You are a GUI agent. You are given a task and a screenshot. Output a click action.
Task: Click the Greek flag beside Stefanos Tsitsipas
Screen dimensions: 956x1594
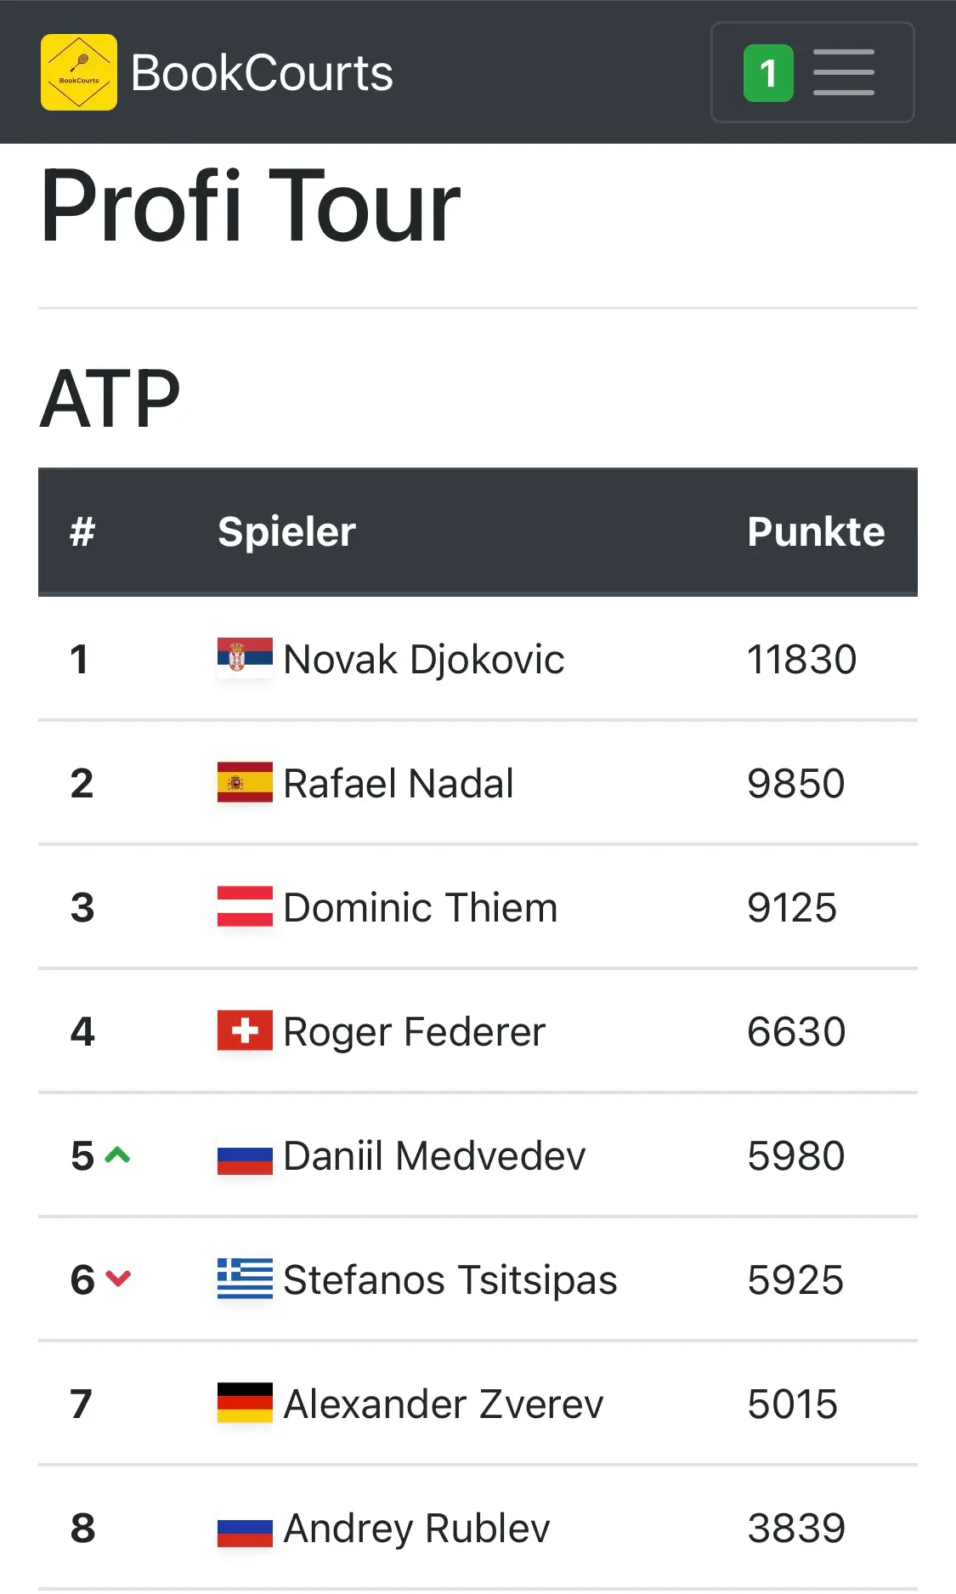pyautogui.click(x=245, y=1279)
